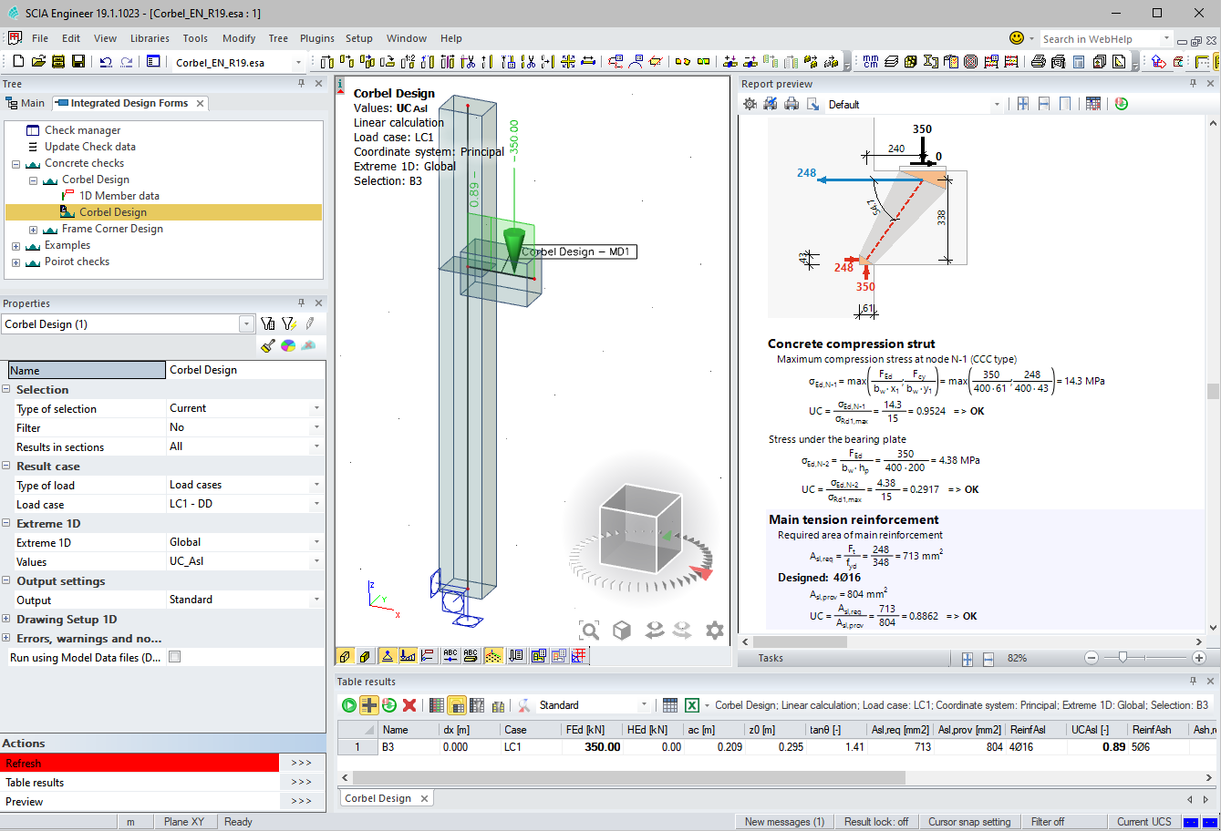The width and height of the screenshot is (1221, 831).
Task: Open report preview settings gear
Action: [x=750, y=104]
